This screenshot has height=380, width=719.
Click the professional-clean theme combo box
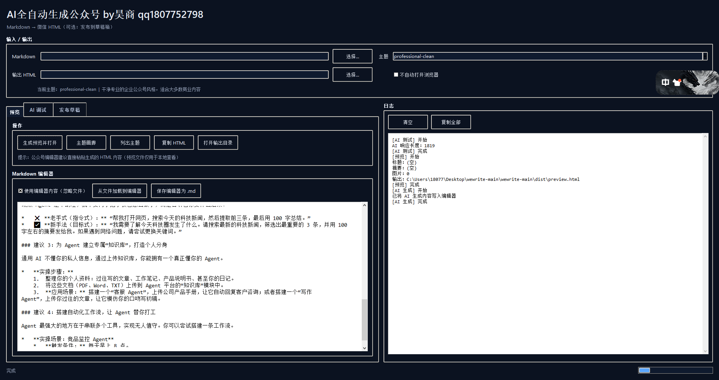pos(547,56)
